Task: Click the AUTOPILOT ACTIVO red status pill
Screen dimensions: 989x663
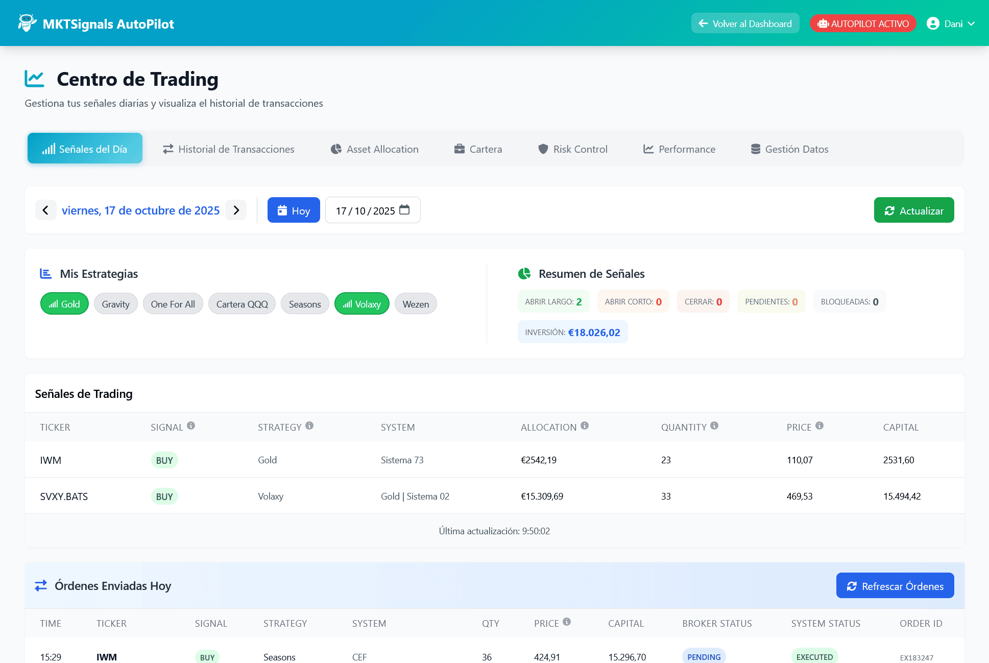Action: 863,23
